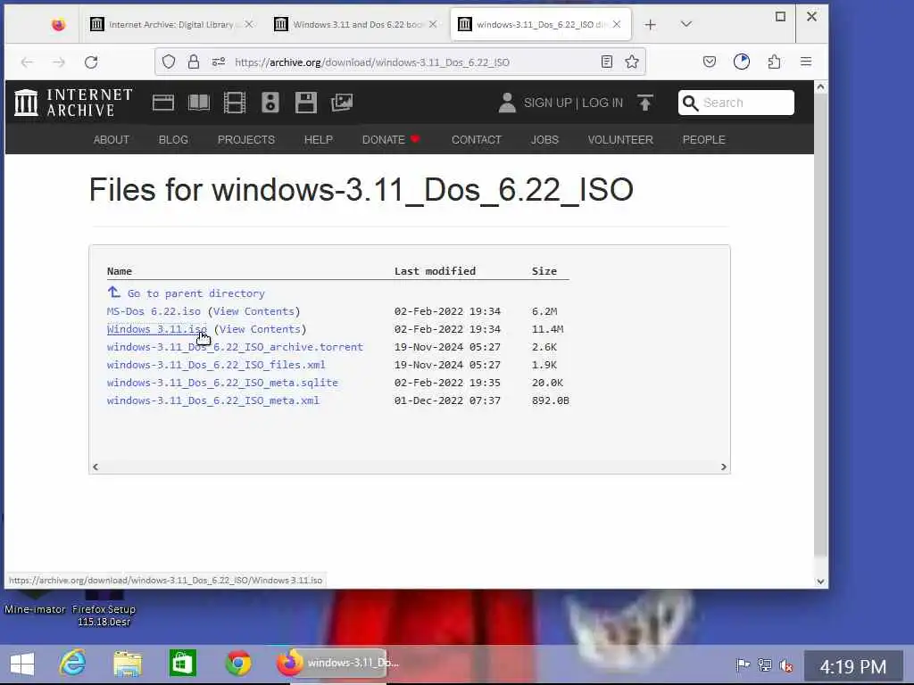Open PROJECTS in navigation bar
Viewport: 914px width, 685px height.
click(x=246, y=140)
